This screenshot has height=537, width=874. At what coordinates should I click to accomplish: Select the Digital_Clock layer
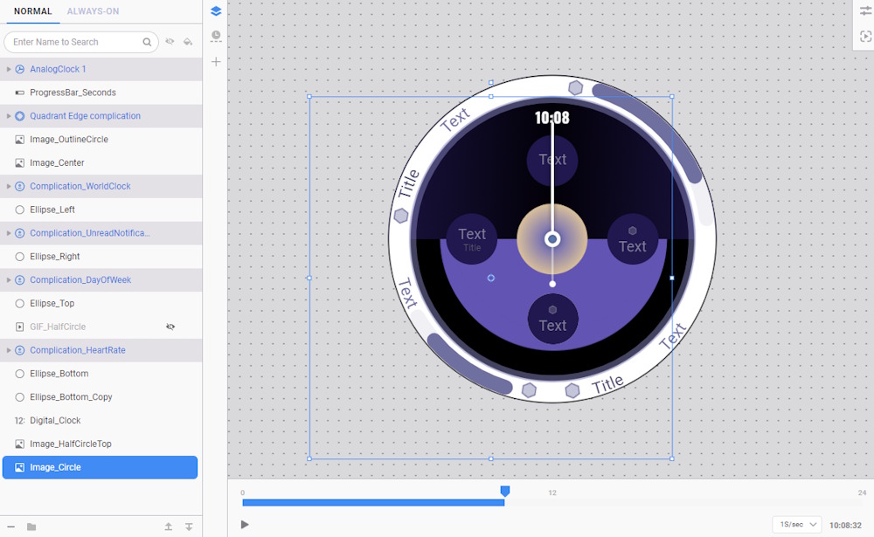point(55,421)
